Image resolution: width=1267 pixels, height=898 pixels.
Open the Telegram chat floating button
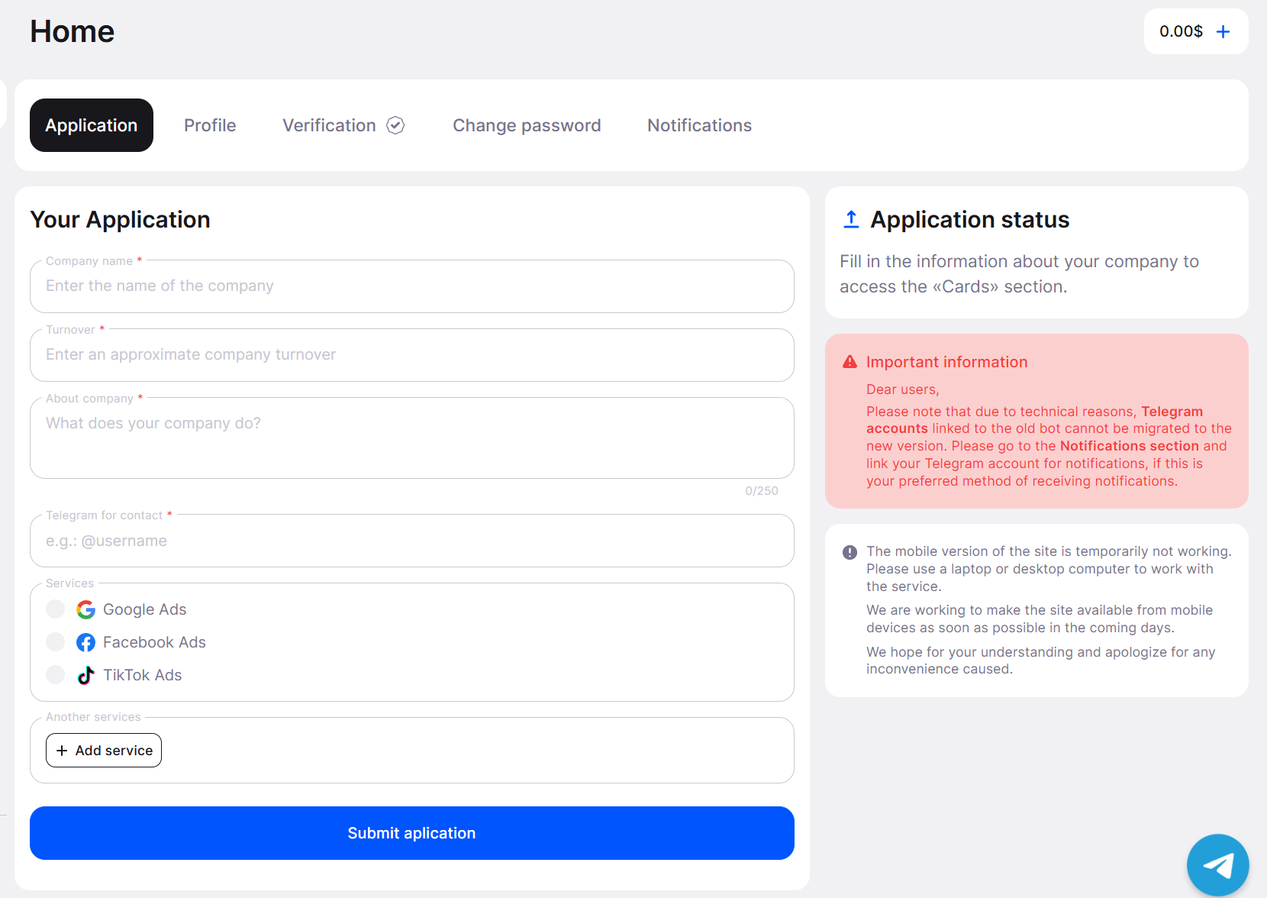(1217, 864)
